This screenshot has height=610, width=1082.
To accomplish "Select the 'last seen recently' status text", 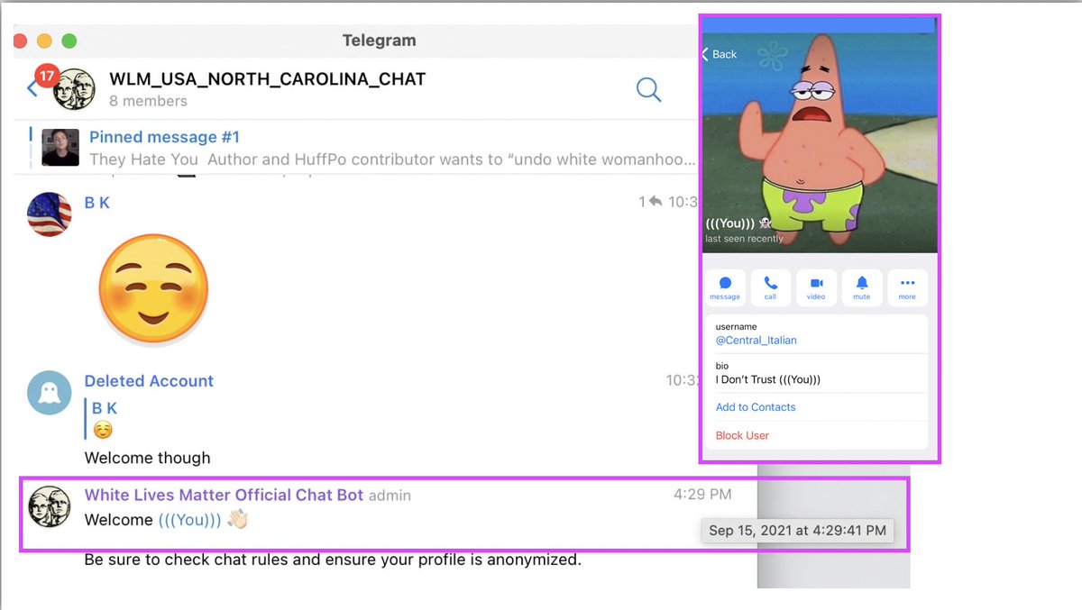I will click(x=744, y=239).
